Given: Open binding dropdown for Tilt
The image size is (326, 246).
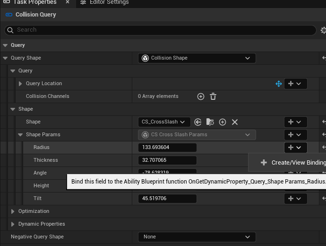Looking at the screenshot, I should (x=295, y=199).
